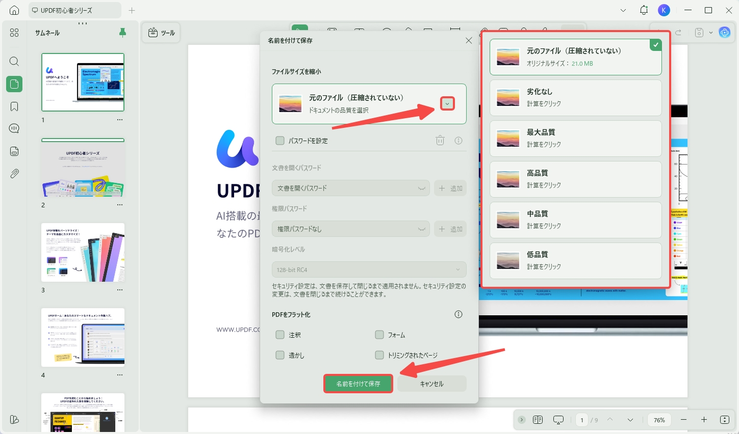Go to the next page
Image resolution: width=739 pixels, height=434 pixels.
click(630, 420)
